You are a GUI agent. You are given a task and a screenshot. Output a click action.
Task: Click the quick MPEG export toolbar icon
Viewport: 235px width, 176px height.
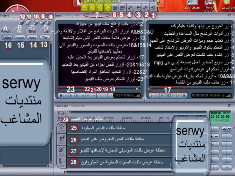pos(115,8)
